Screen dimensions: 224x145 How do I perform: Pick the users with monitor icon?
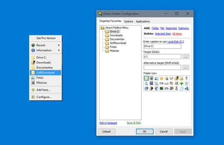pos(176,83)
